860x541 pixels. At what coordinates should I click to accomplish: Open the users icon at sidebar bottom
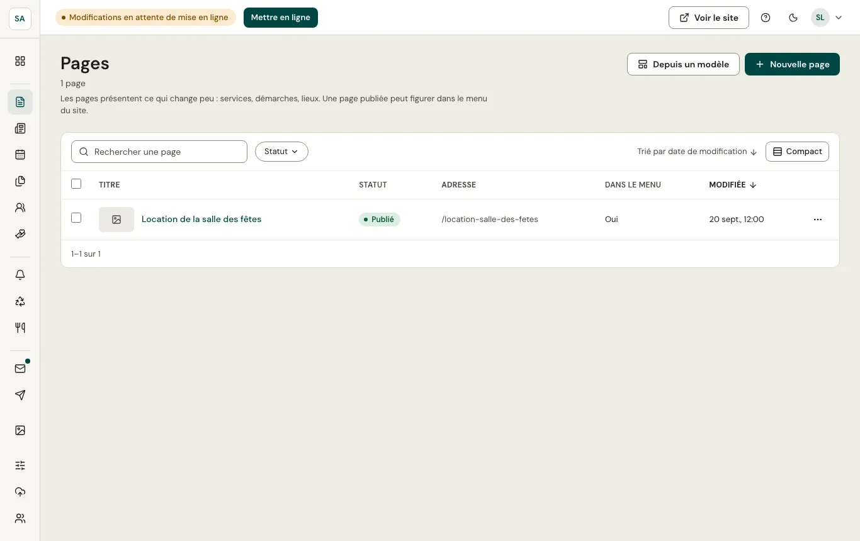[x=20, y=518]
